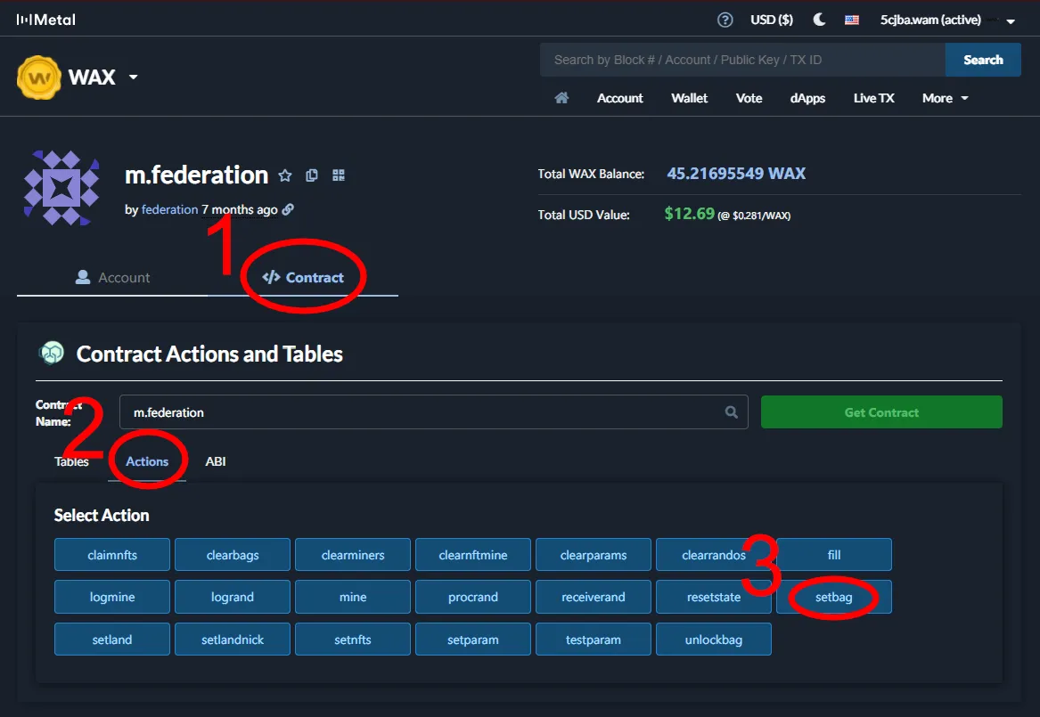The width and height of the screenshot is (1040, 717).
Task: Toggle dark mode moon icon
Action: click(819, 20)
